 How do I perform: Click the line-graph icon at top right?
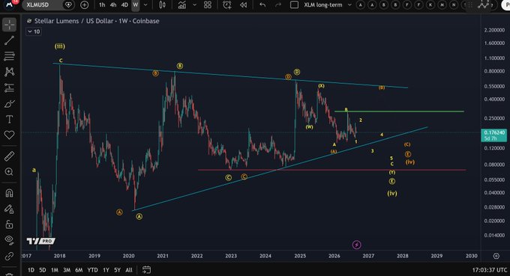tap(483, 5)
